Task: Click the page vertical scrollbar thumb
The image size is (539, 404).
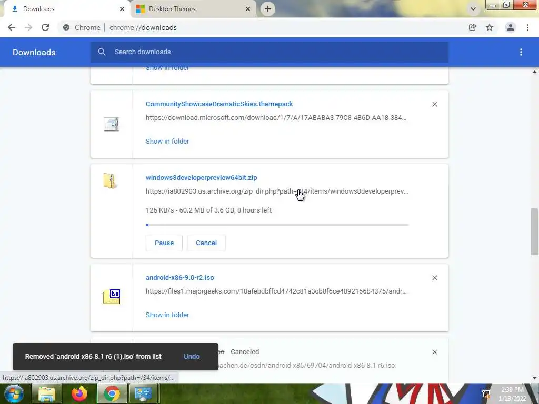Action: 534,231
